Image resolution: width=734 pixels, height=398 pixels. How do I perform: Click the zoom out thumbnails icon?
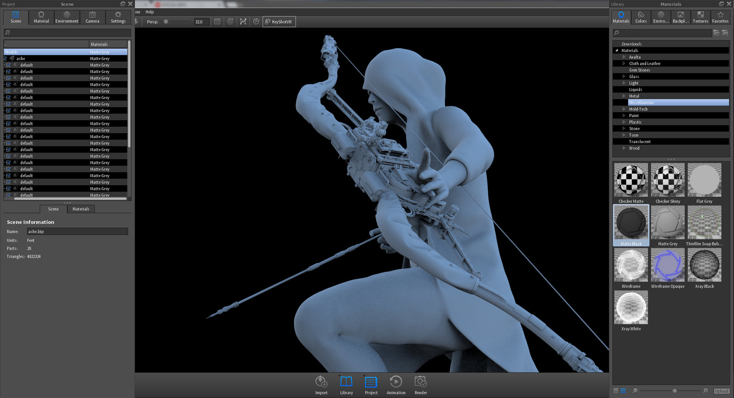[635, 391]
